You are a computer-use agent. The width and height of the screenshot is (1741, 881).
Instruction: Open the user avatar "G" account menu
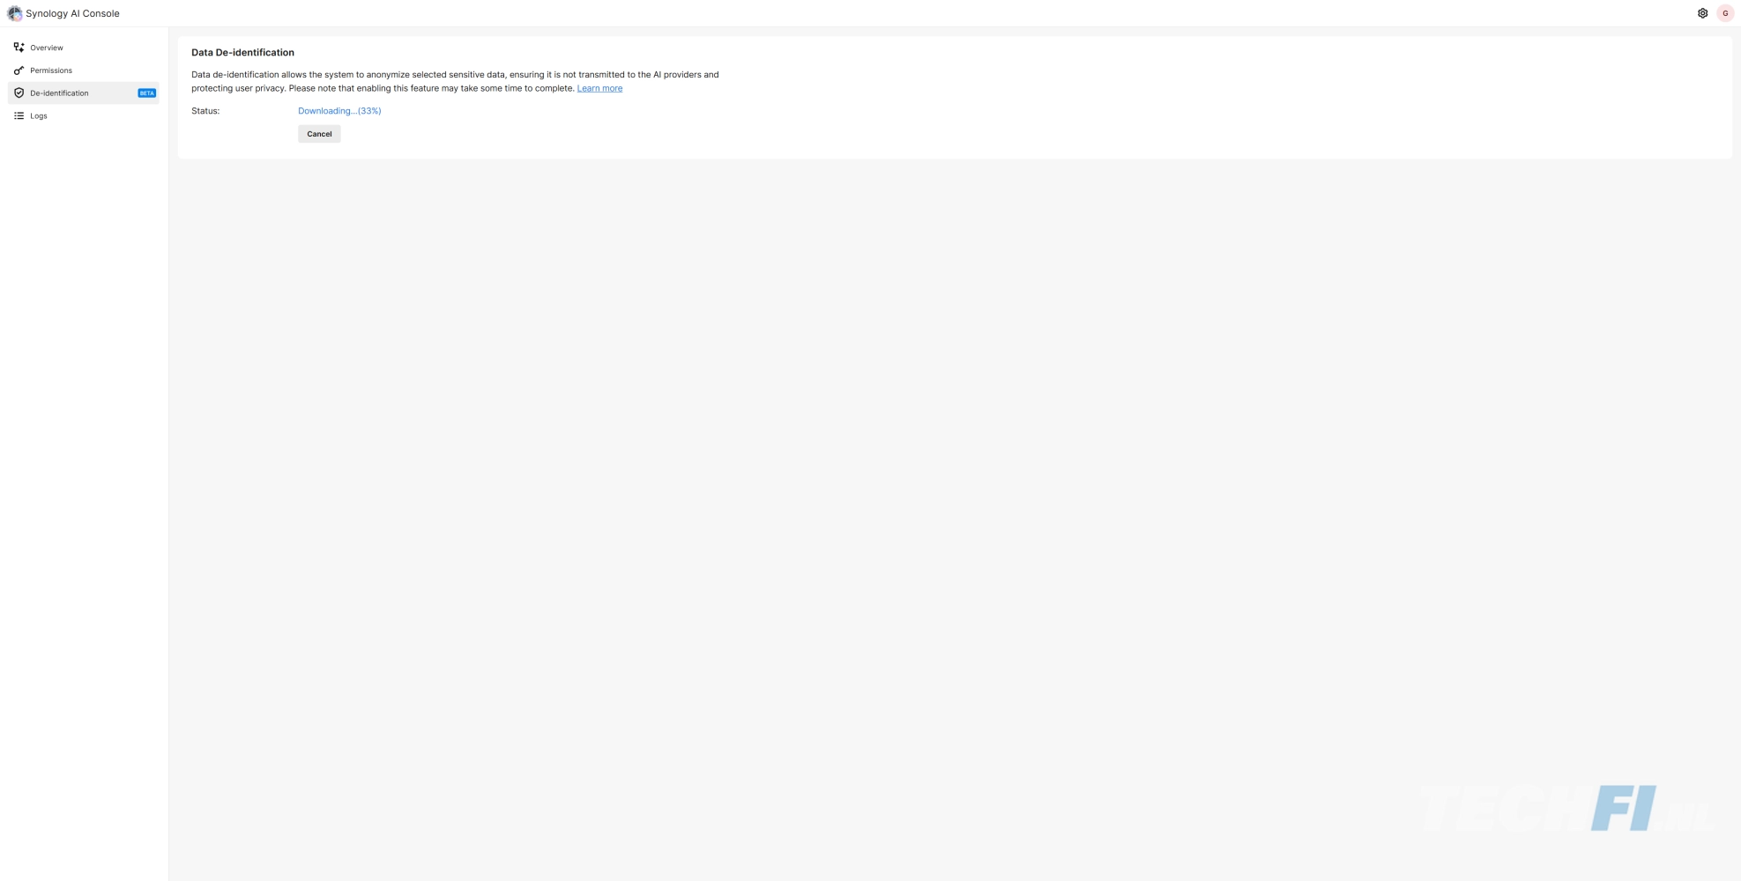1725,13
